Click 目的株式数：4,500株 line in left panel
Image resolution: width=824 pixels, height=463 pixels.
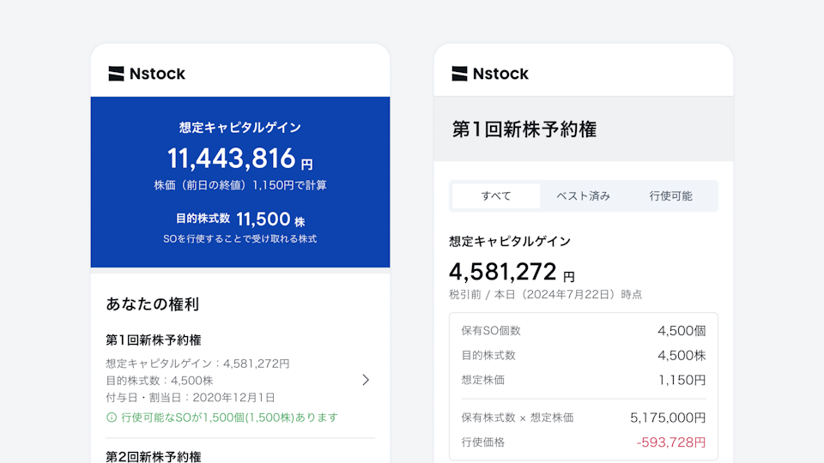coord(160,380)
